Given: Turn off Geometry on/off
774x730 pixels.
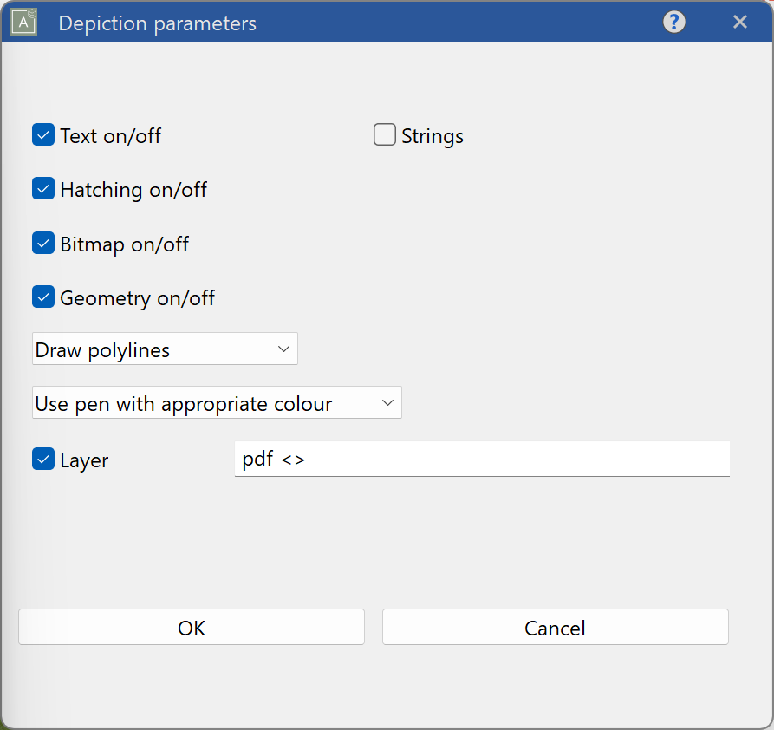Looking at the screenshot, I should (42, 297).
